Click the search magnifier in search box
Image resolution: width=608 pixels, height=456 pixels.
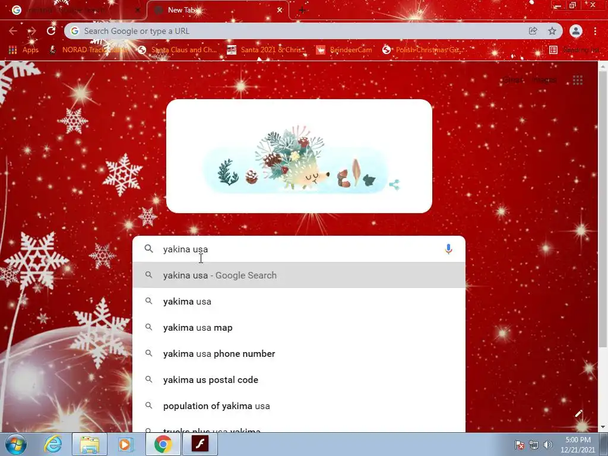[x=149, y=249]
